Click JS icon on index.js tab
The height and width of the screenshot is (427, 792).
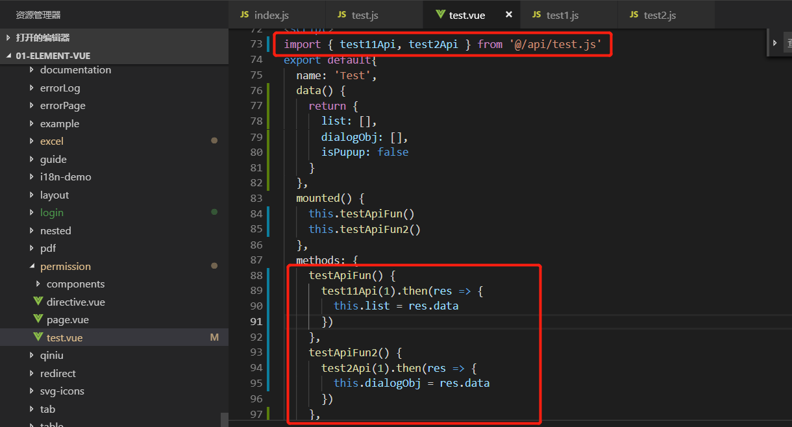[x=245, y=14]
